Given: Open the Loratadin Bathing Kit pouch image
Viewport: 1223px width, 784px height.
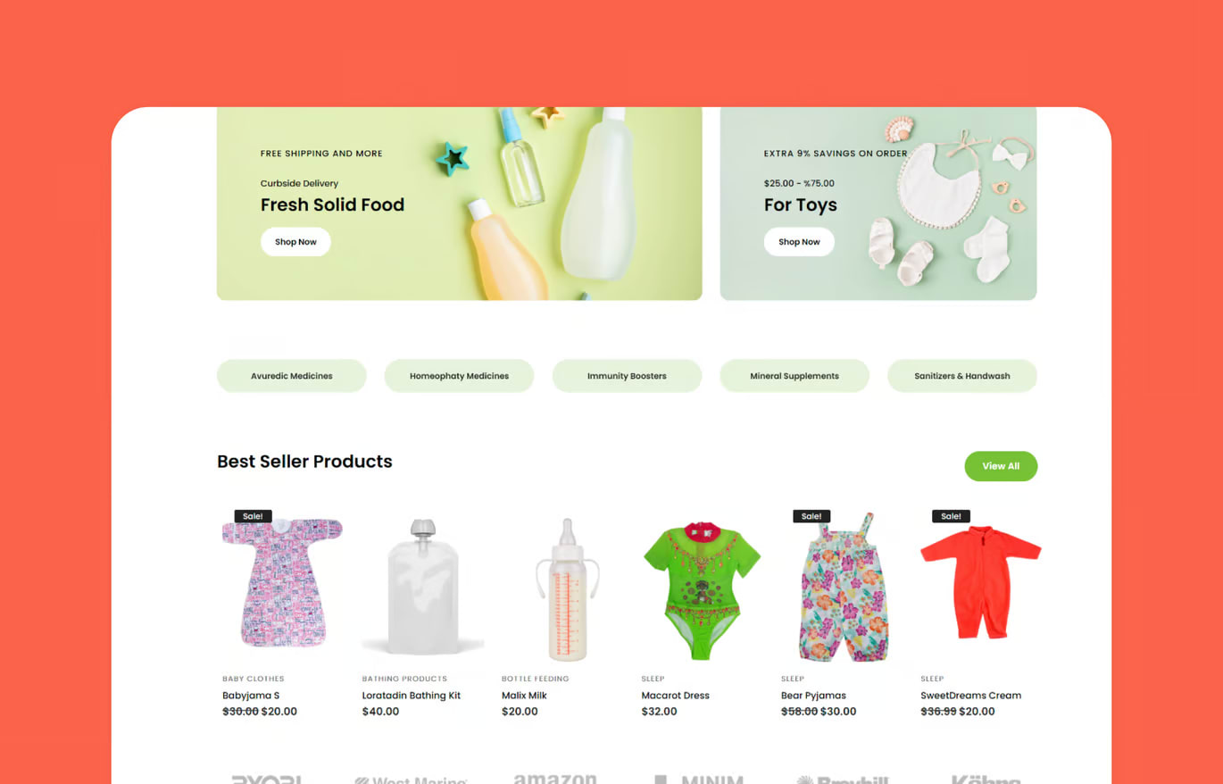Looking at the screenshot, I should coord(422,587).
